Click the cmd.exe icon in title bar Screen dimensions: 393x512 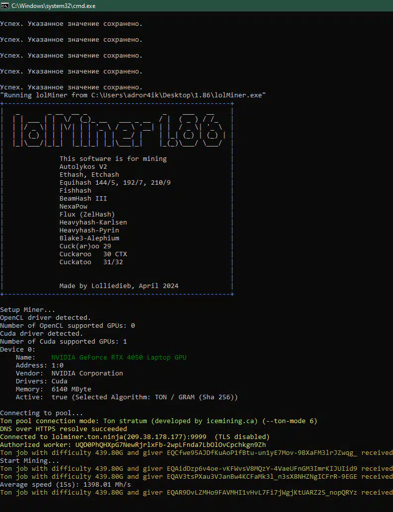[5, 6]
